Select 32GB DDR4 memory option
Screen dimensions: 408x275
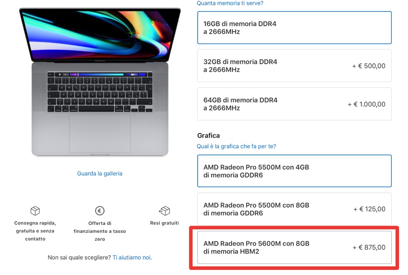tap(294, 66)
